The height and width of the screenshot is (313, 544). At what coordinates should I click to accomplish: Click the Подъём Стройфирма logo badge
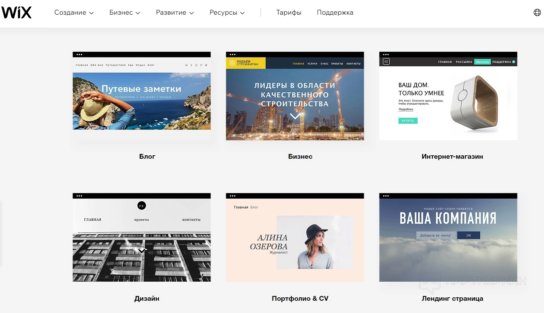tap(246, 63)
